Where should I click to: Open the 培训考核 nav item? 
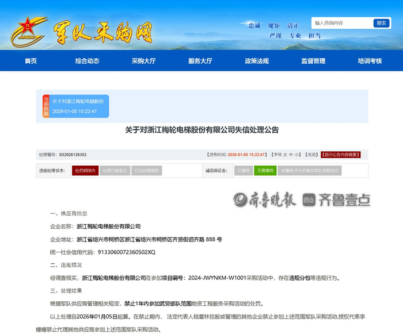pos(370,61)
